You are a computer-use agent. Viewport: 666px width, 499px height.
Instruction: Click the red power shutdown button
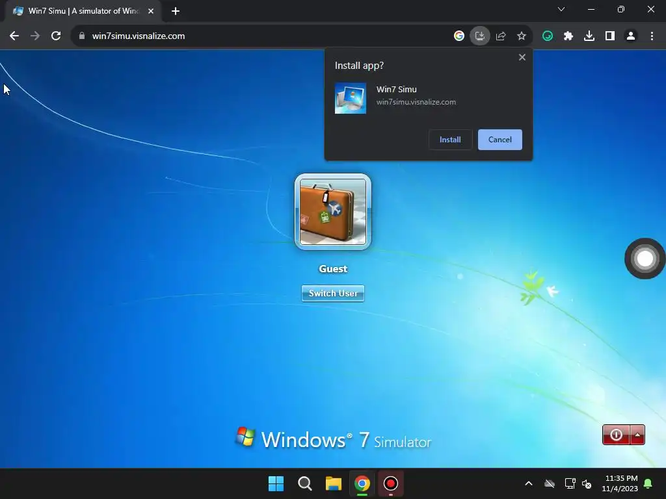click(x=616, y=435)
